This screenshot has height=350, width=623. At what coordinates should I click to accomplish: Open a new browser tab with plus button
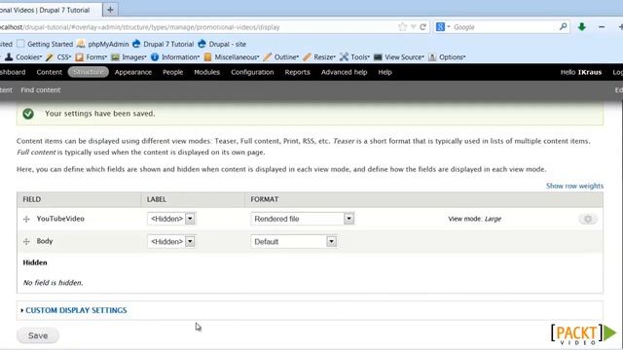[110, 10]
